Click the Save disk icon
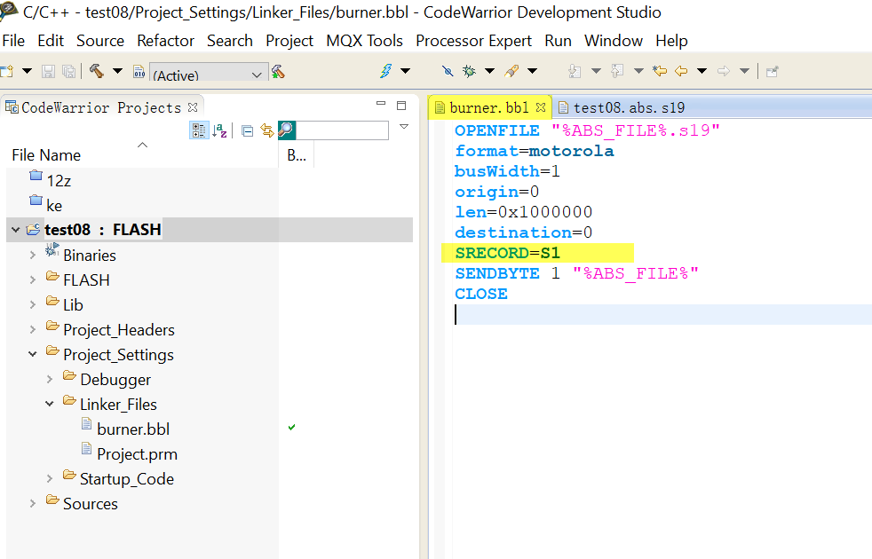This screenshot has height=559, width=872. 48,71
